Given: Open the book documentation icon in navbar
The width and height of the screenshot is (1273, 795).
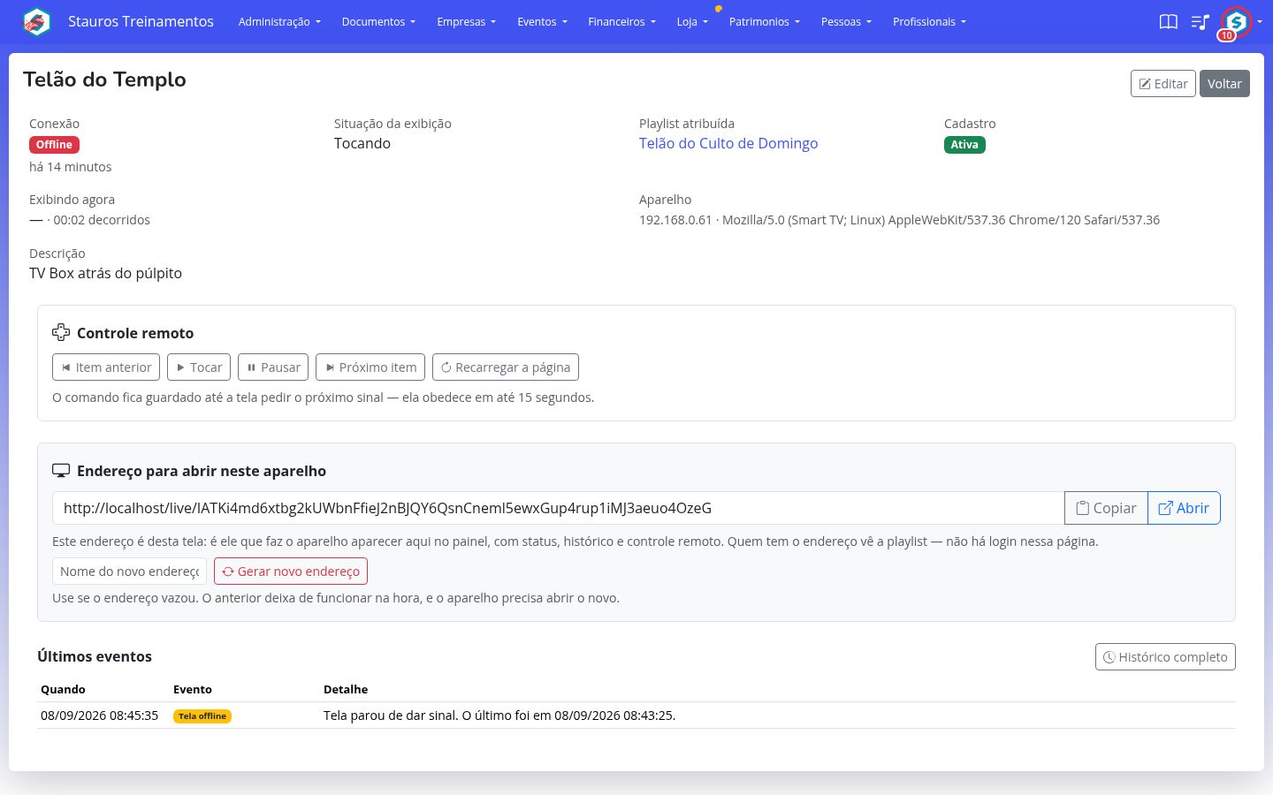Looking at the screenshot, I should click(1169, 22).
